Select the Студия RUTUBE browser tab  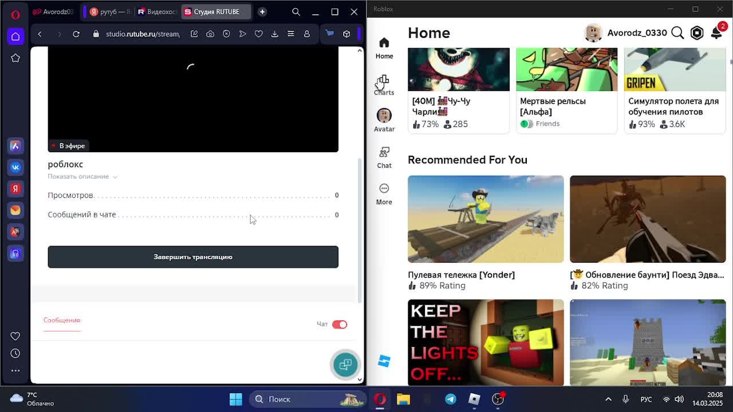pos(215,11)
